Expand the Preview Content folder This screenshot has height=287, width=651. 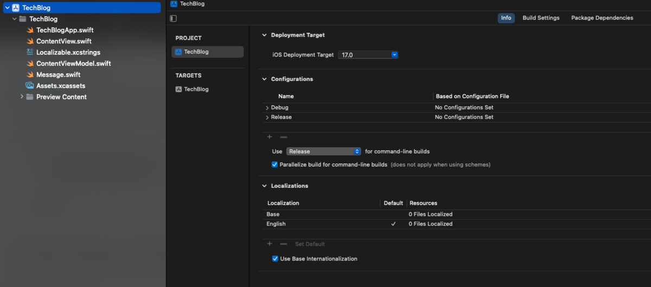coord(22,97)
